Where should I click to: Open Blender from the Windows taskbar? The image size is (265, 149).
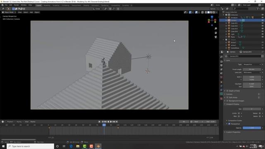pyautogui.click(x=98, y=146)
